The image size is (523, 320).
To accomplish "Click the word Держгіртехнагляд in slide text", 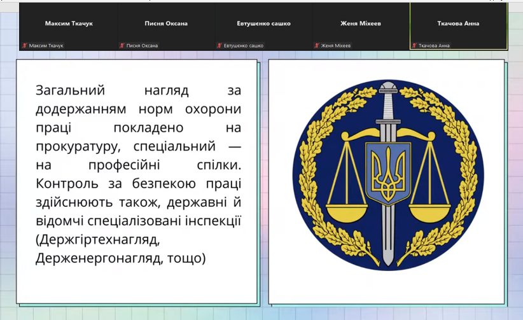I will (98, 240).
